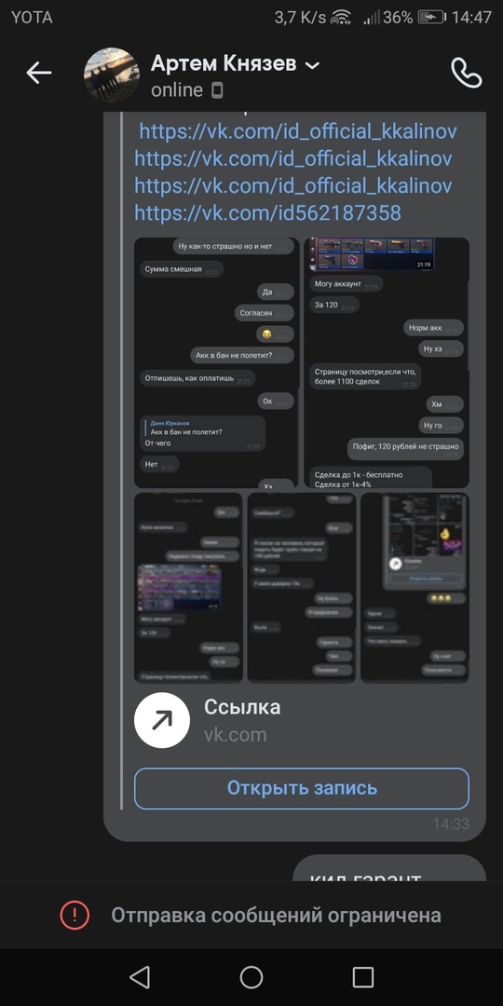Tap the red restriction warning icon
This screenshot has width=503, height=1006.
pyautogui.click(x=75, y=915)
